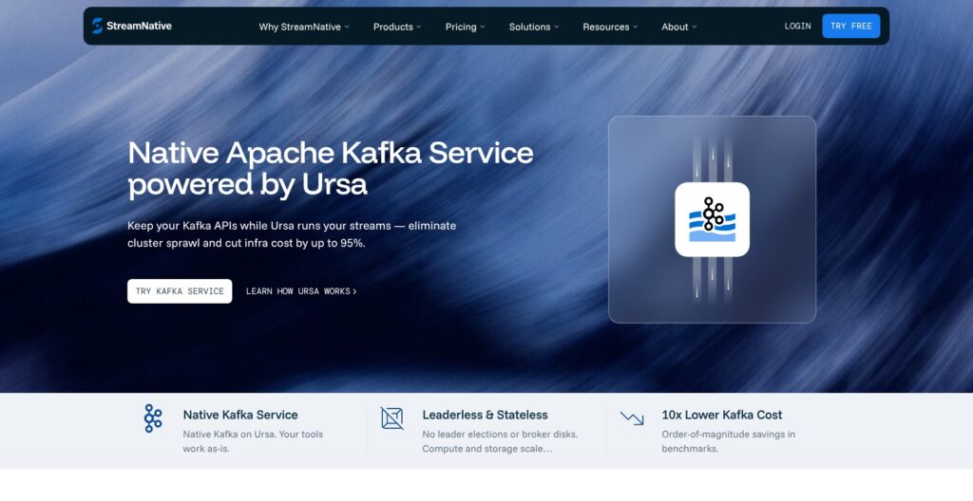Click the StreamNative logo icon
The image size is (973, 501).
tap(98, 26)
